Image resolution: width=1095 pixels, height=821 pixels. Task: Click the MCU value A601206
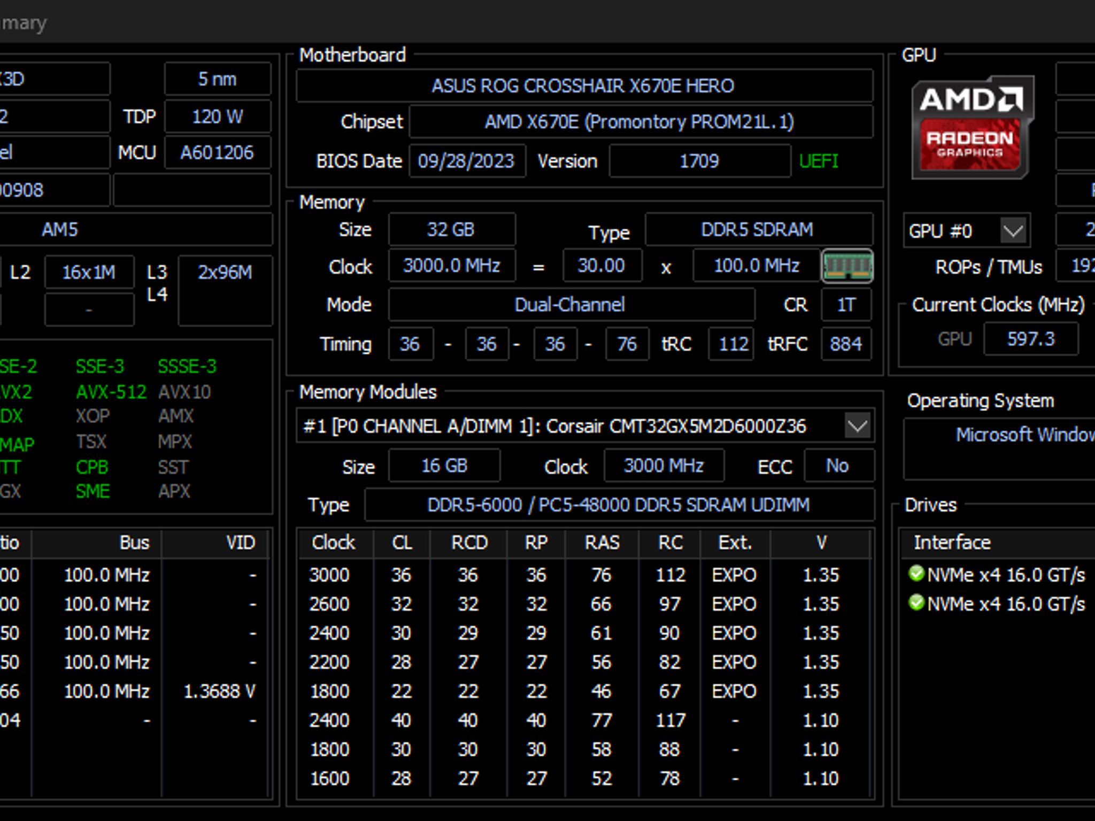(x=218, y=153)
